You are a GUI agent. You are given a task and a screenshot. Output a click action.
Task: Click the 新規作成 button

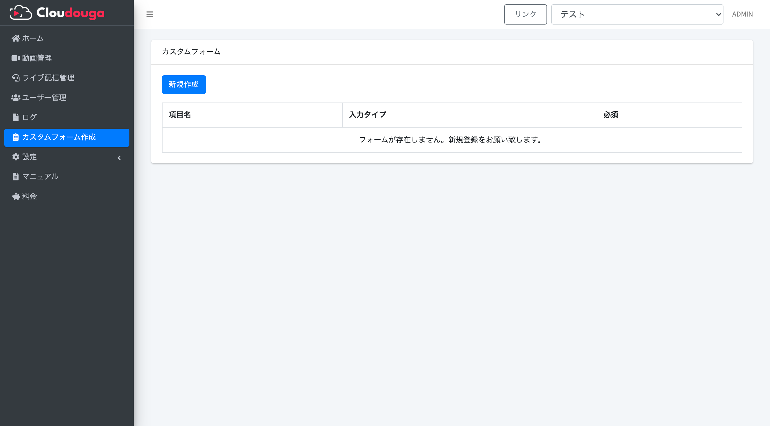pyautogui.click(x=184, y=84)
